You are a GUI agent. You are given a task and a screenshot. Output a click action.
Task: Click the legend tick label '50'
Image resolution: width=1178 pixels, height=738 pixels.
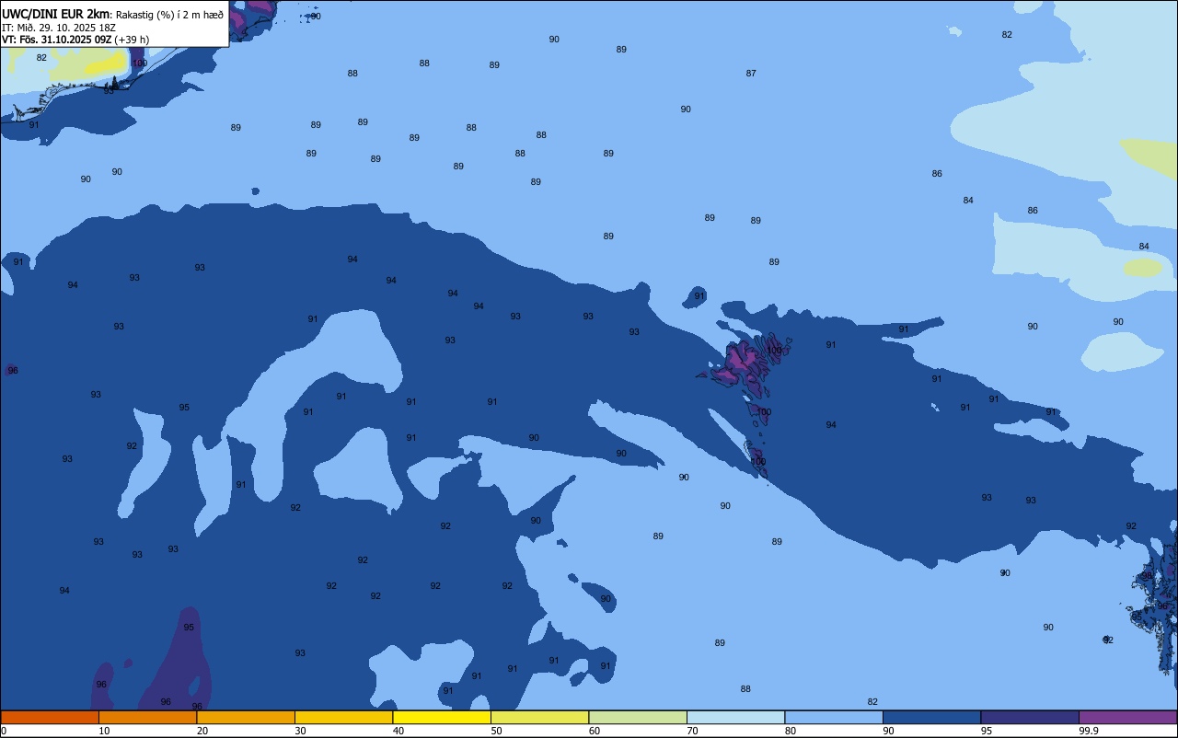(x=496, y=731)
